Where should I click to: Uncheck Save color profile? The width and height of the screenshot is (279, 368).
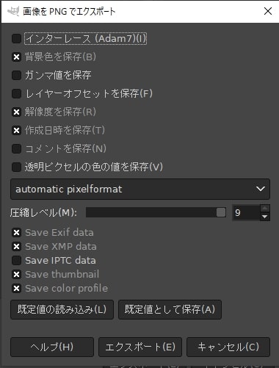tap(16, 288)
